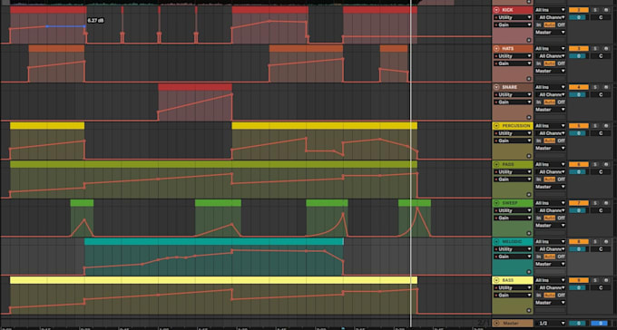Toggle KICK track activator button
The width and height of the screenshot is (617, 330).
579,10
